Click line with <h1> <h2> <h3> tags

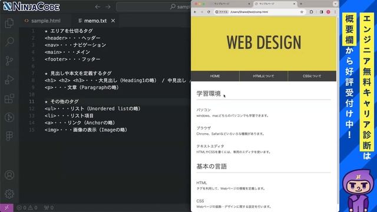[x=118, y=80]
